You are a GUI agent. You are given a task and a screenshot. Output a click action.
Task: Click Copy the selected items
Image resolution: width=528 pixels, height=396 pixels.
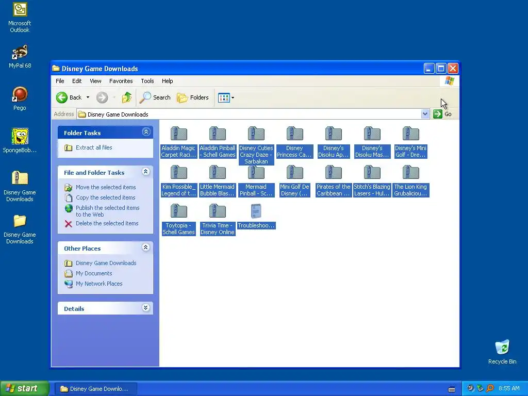[x=100, y=197]
